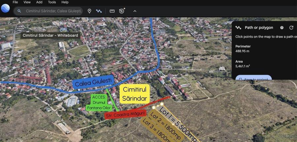The width and height of the screenshot is (297, 142).
Task: Click the red Str. Coastra Măgurii label
Action: click(126, 114)
